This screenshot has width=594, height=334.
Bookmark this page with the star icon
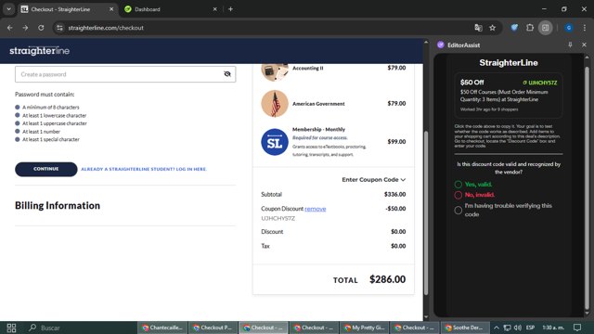click(492, 28)
